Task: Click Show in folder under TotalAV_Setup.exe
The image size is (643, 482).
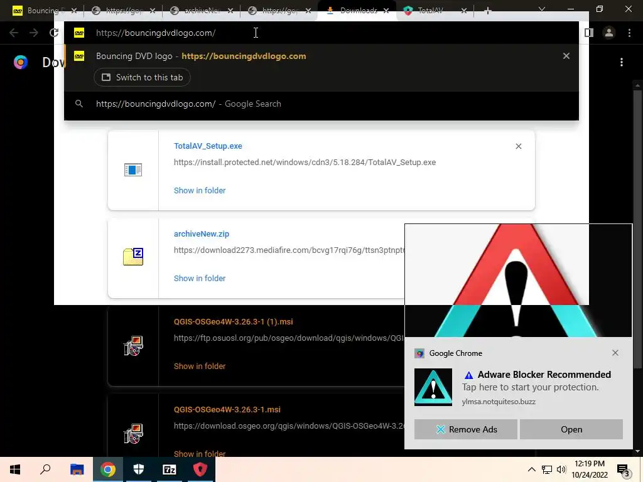Action: tap(200, 190)
